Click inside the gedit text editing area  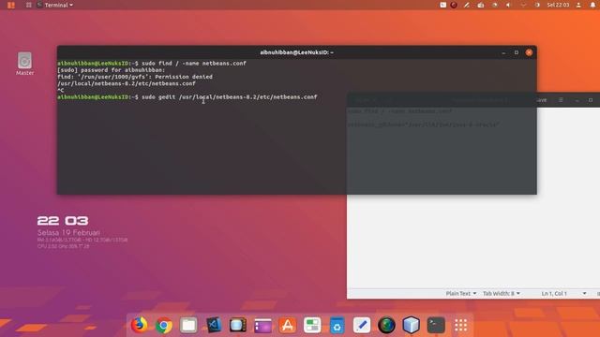tap(473, 241)
